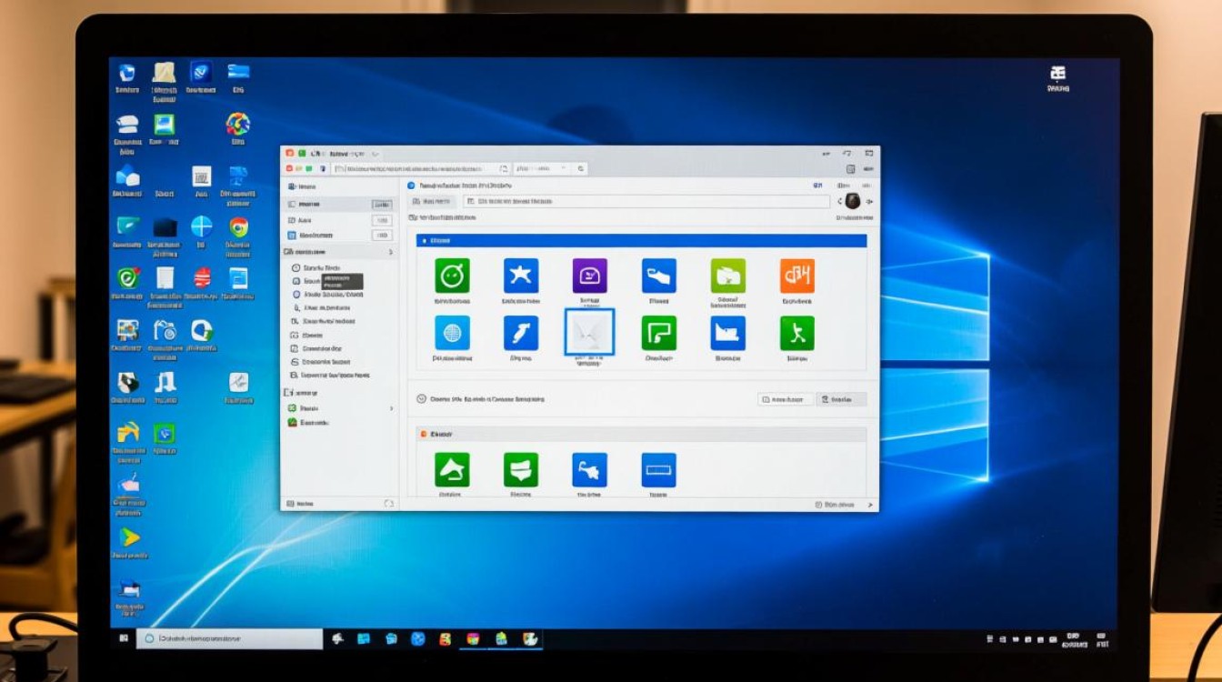
Task: Open the orange app tile in top row
Action: [796, 276]
